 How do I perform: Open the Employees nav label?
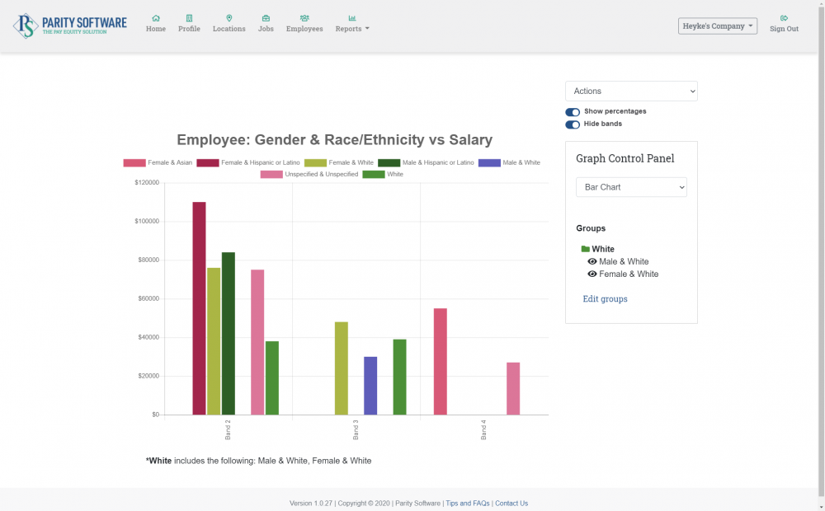click(x=304, y=29)
